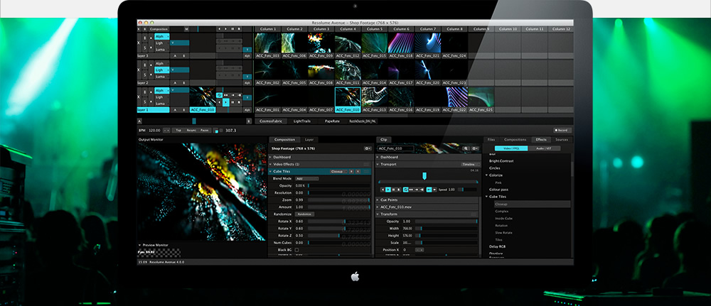Open the composition settings gear menu
Viewport: 711px width, 306px height.
click(367, 148)
